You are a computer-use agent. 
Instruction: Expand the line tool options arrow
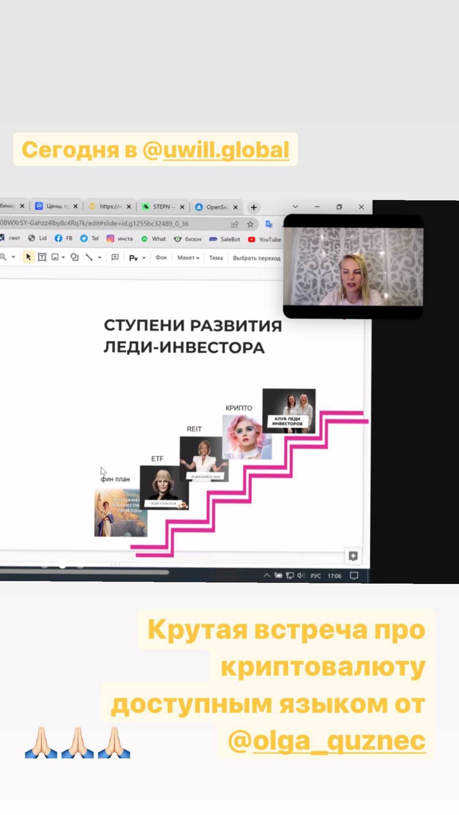pos(100,257)
